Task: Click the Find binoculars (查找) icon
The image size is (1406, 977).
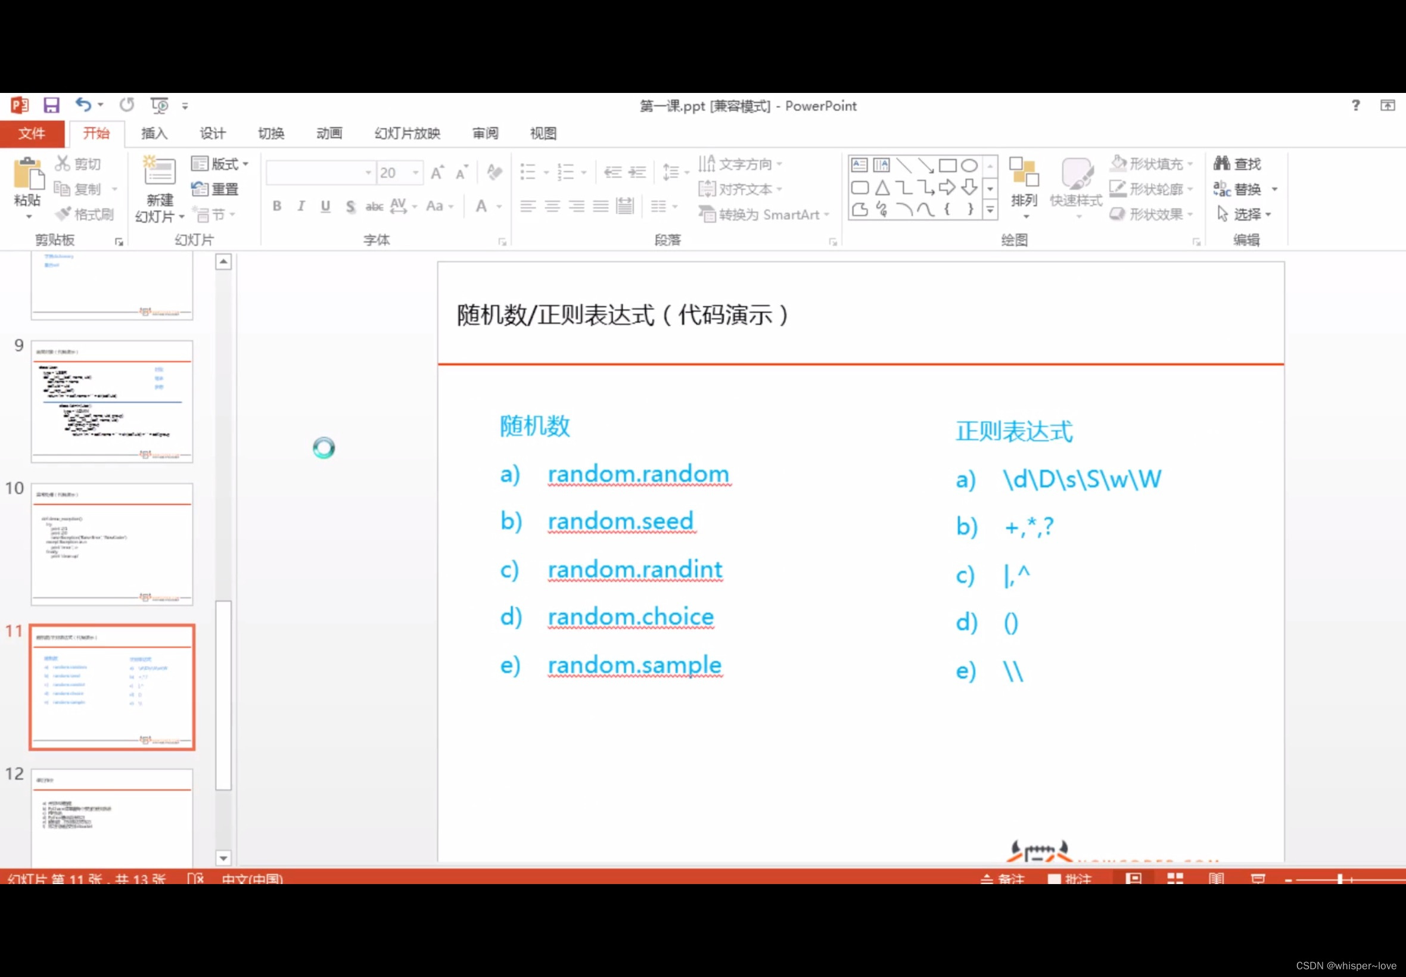Action: (1222, 163)
